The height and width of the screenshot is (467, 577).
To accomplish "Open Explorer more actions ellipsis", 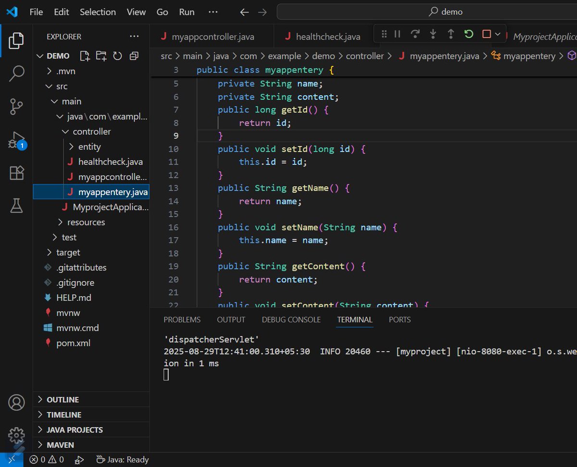I will tap(133, 37).
